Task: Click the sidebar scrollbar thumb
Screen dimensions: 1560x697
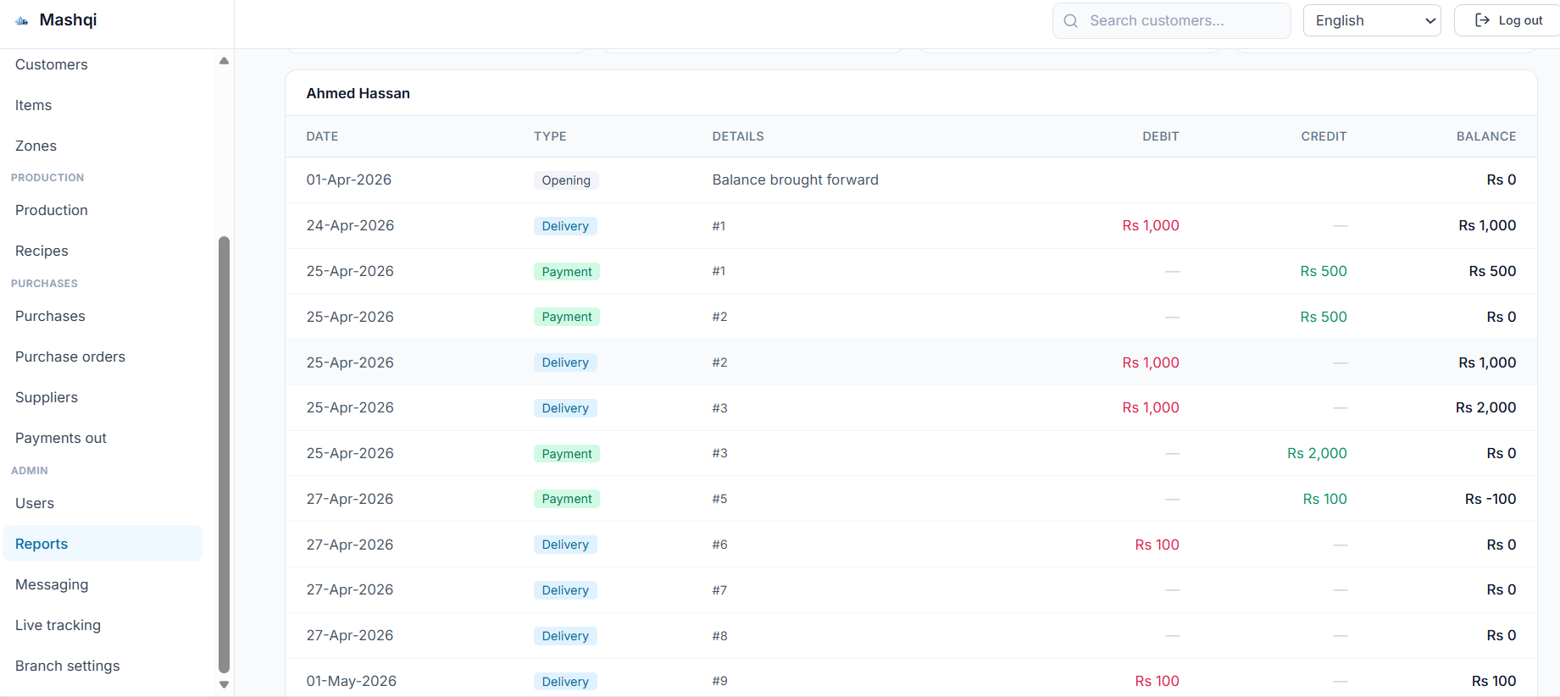Action: [224, 454]
